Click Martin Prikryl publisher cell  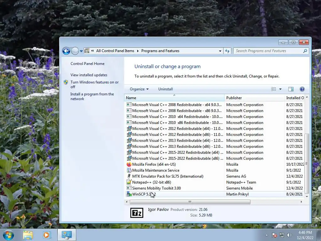point(237,194)
